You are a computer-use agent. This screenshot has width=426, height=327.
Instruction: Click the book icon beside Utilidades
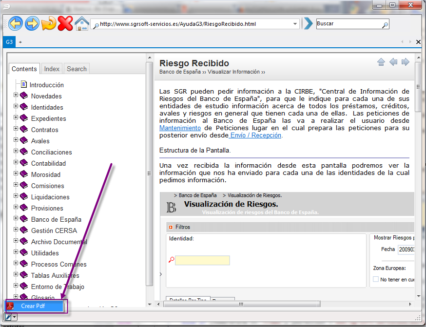(24, 252)
